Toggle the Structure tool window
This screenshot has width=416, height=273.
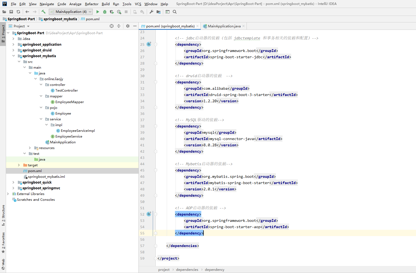pos(3,215)
